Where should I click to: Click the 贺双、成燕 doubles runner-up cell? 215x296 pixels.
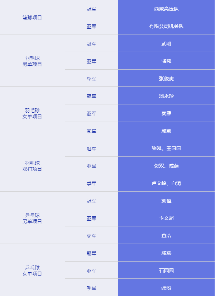point(166,165)
